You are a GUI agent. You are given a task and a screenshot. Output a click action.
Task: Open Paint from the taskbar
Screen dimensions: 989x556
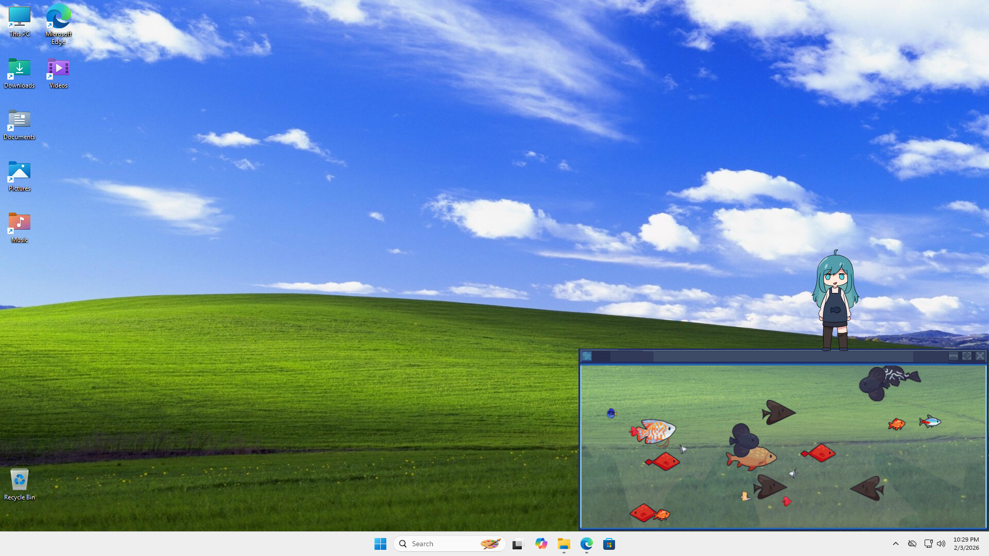pyautogui.click(x=491, y=544)
